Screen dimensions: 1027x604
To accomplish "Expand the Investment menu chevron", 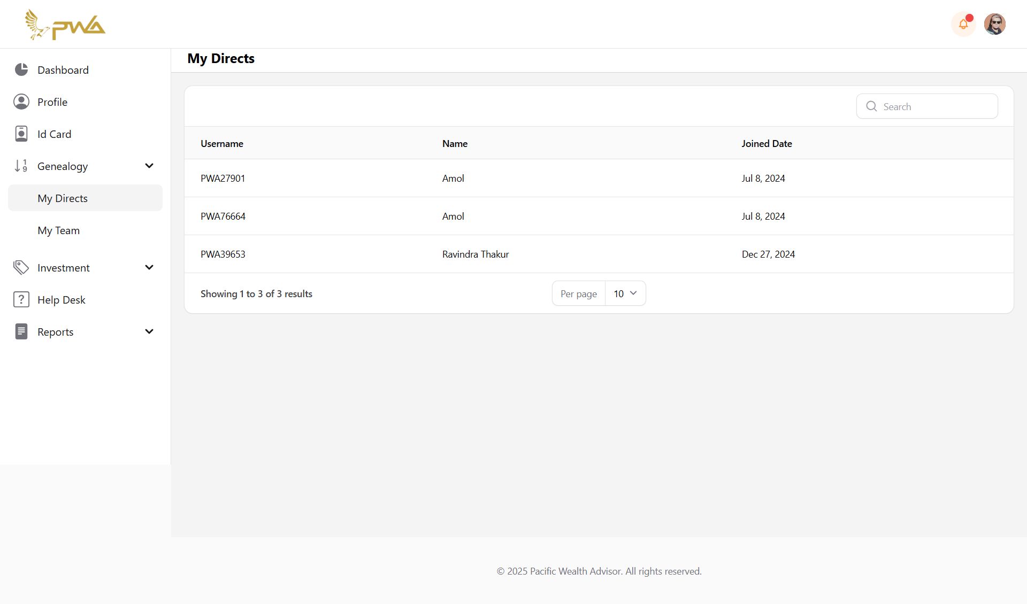I will tap(149, 267).
